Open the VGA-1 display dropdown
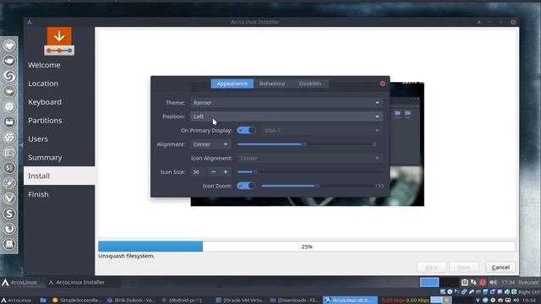541x304 pixels. (322, 130)
